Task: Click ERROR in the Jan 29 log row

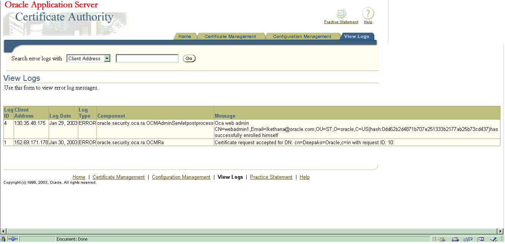Action: click(x=87, y=123)
